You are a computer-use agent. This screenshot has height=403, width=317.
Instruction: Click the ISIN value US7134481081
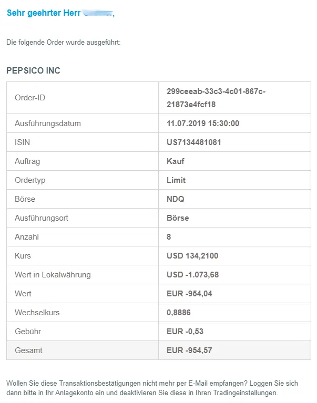[x=194, y=142]
